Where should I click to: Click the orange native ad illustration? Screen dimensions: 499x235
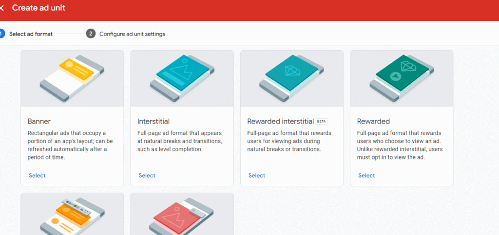72,214
